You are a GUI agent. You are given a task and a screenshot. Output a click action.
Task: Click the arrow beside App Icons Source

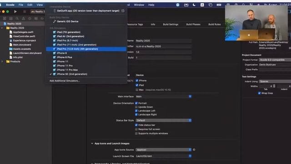[194, 150]
